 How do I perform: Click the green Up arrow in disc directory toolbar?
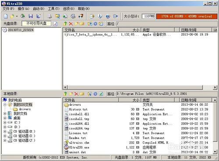(65, 24)
